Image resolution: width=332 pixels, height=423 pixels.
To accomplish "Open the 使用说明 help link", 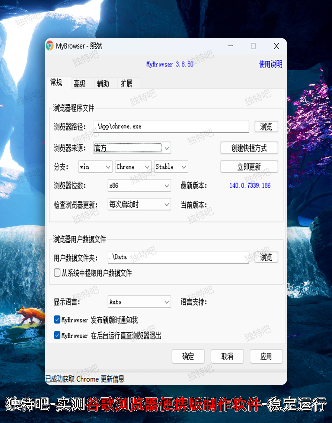I will [x=271, y=64].
